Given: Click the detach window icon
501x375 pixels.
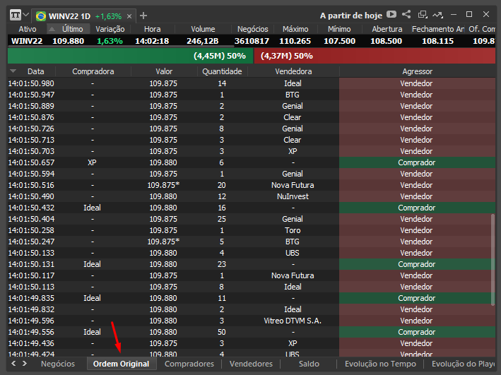Looking at the screenshot, I should click(x=423, y=14).
